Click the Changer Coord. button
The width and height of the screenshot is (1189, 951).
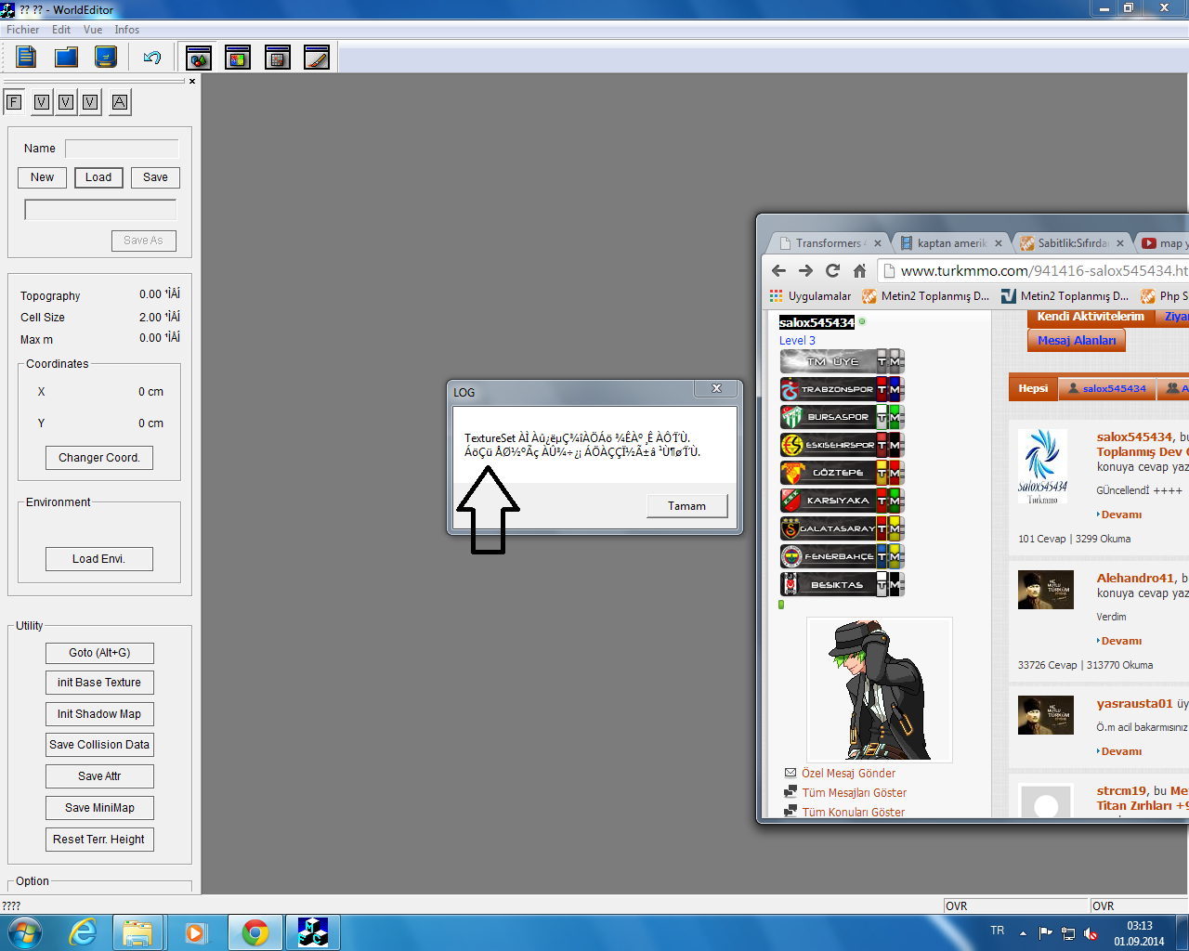(x=99, y=458)
